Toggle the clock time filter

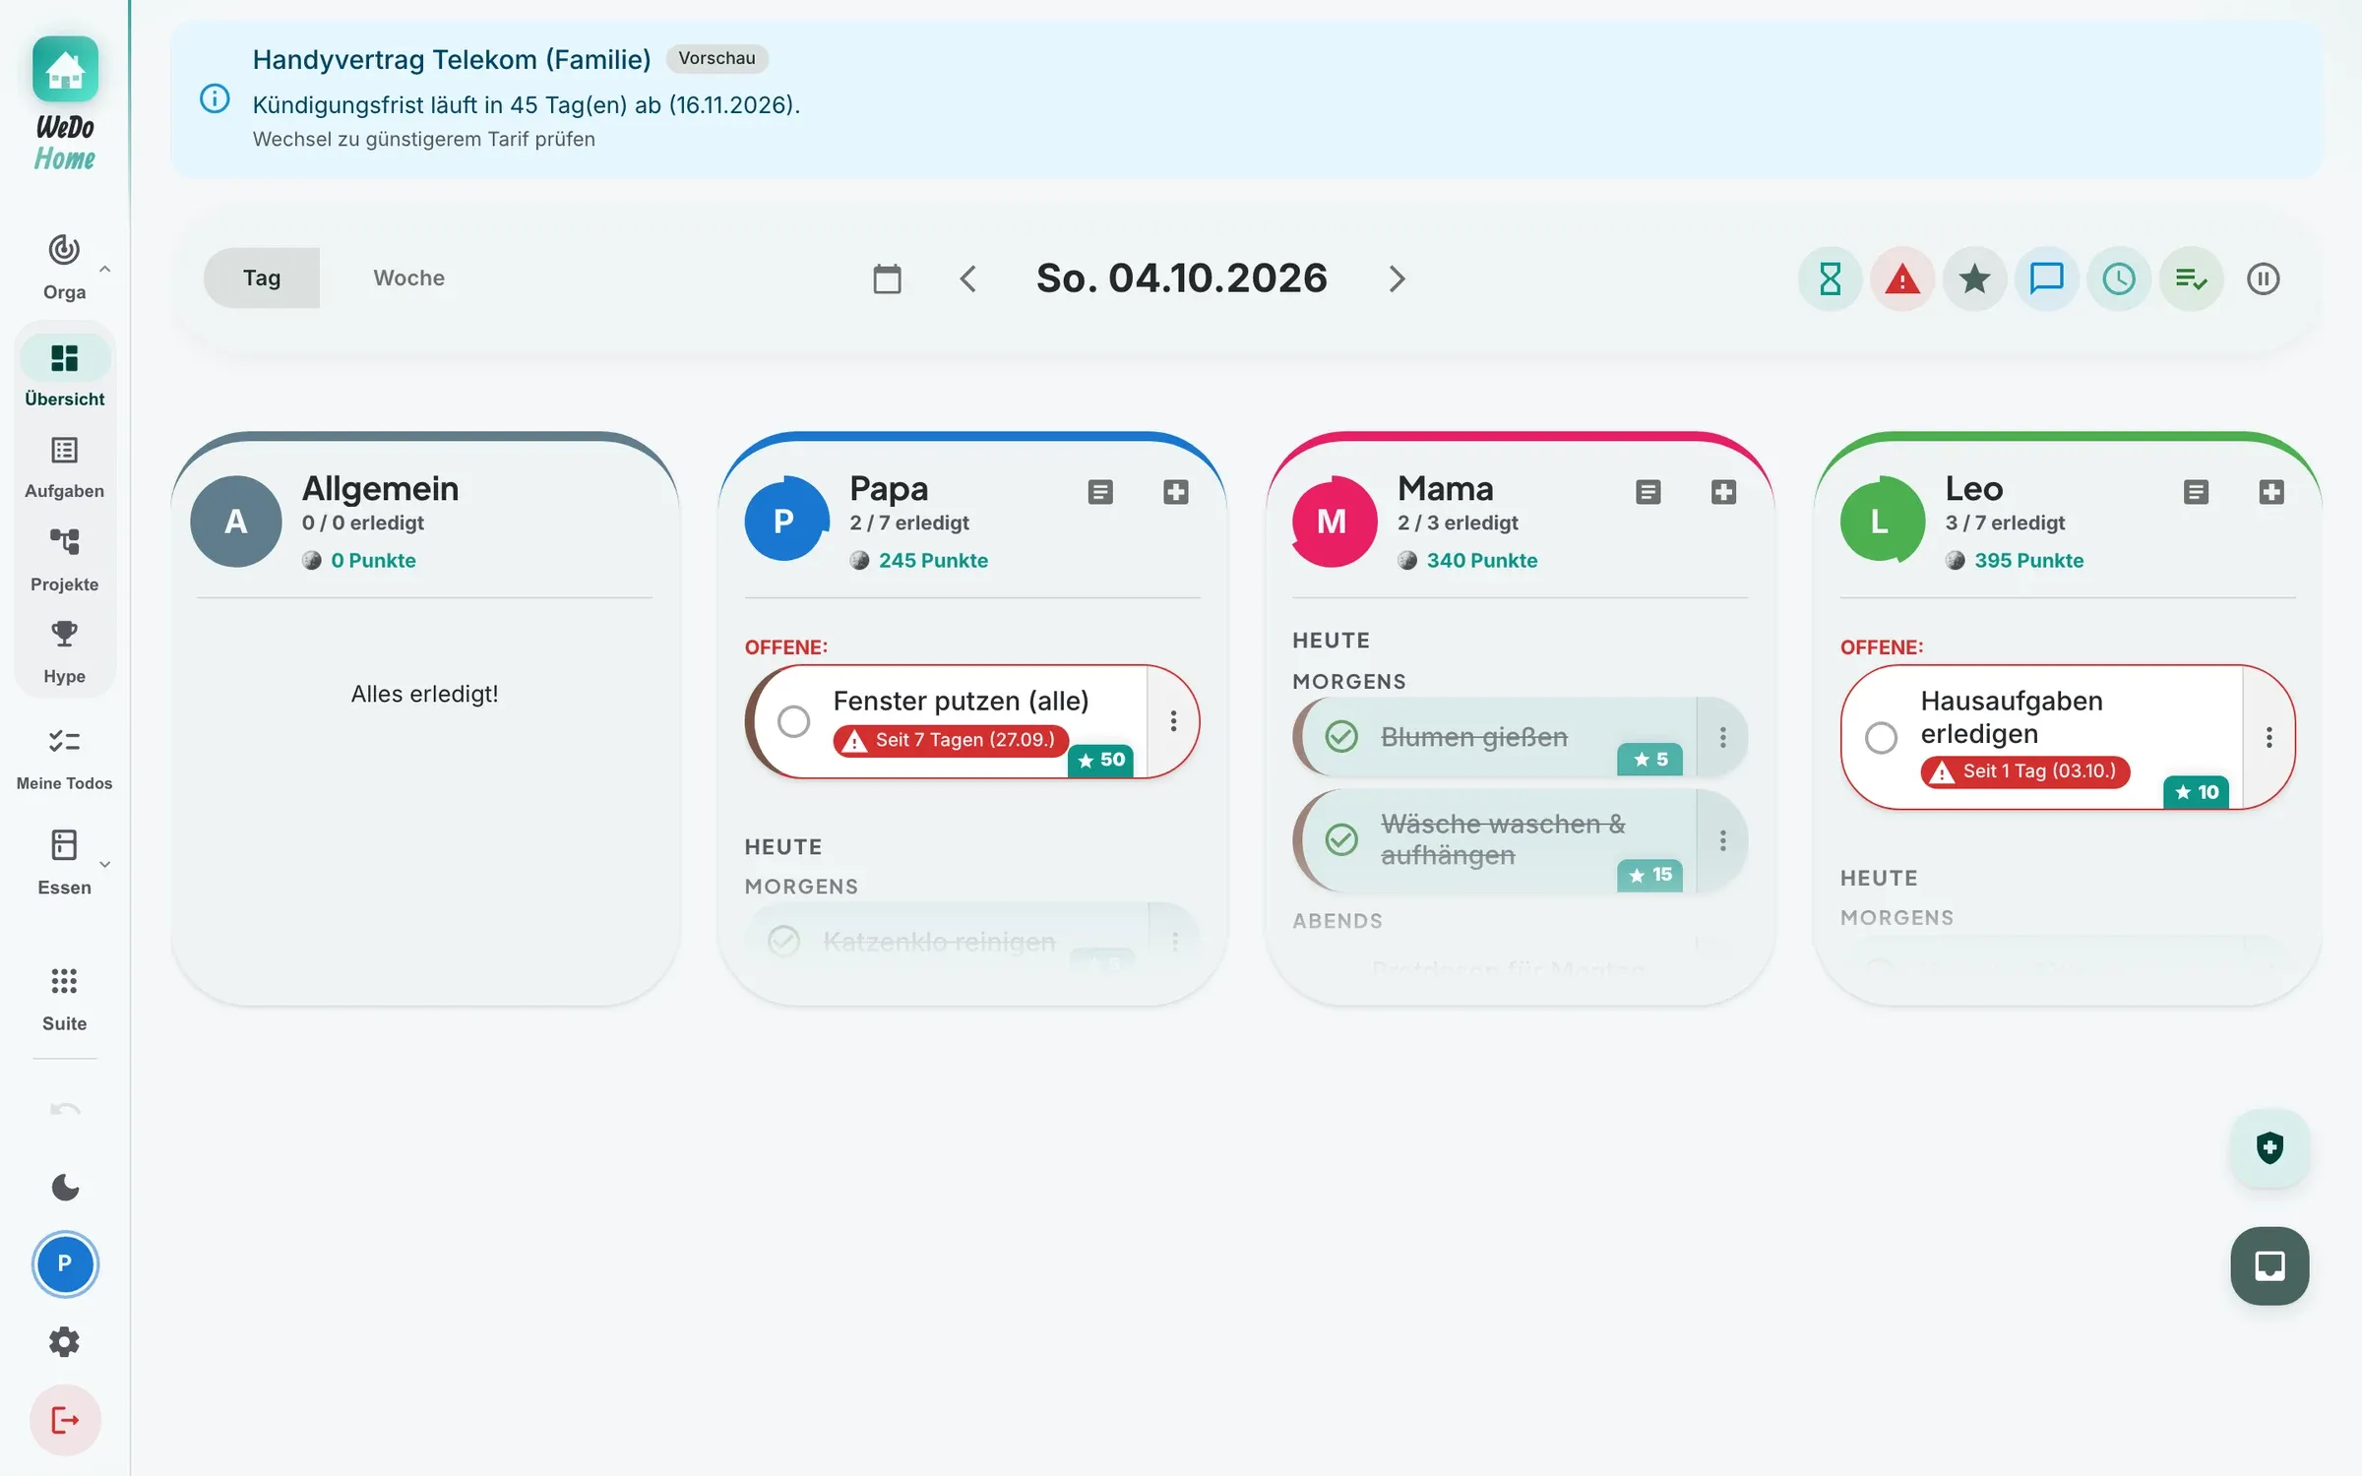tap(2119, 279)
